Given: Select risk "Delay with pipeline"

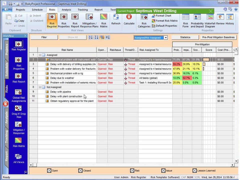Looking at the screenshot, I should 60,92.
